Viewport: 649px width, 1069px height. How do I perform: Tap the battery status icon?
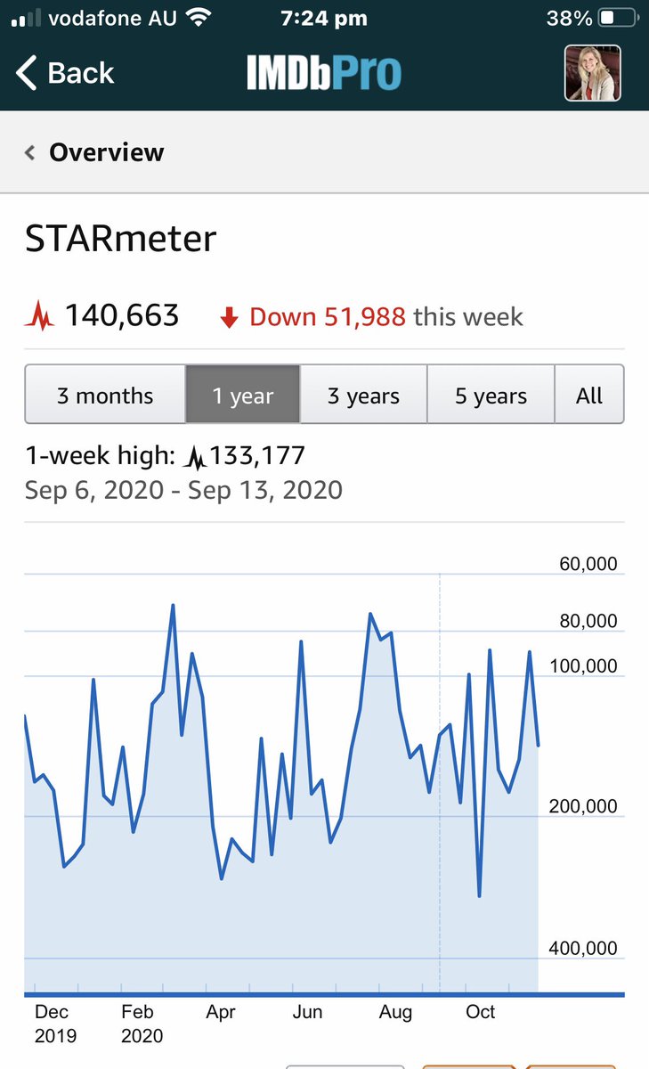pos(620,19)
